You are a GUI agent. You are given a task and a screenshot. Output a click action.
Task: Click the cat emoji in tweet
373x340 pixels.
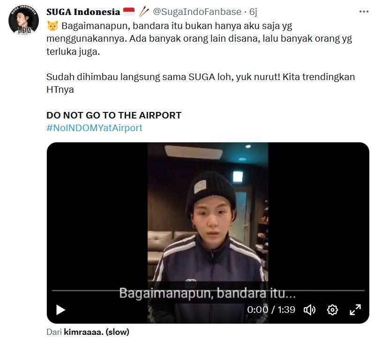(x=52, y=26)
